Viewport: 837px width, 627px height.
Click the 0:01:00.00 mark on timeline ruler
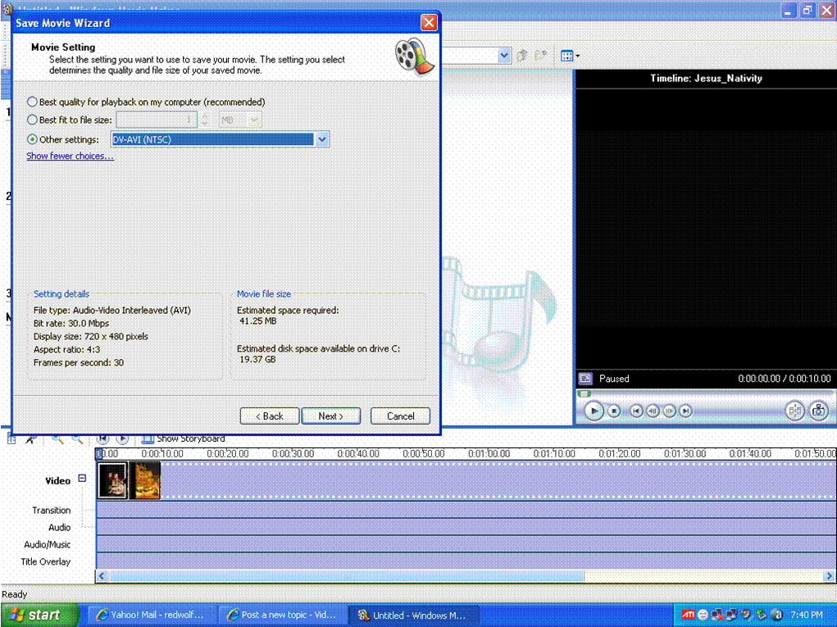coord(489,453)
